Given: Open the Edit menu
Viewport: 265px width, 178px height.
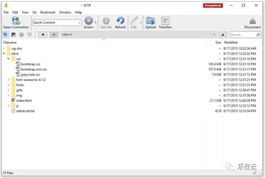Looking at the screenshot, I should coord(15,12).
